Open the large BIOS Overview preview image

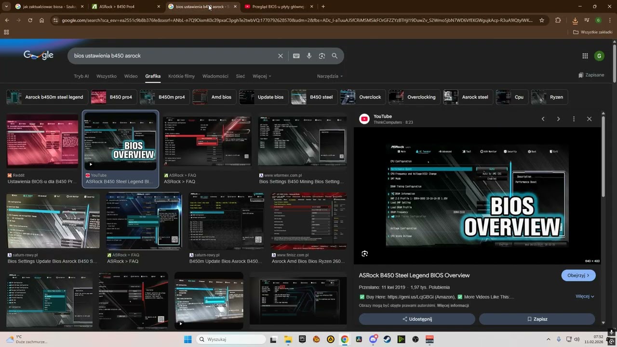478,196
